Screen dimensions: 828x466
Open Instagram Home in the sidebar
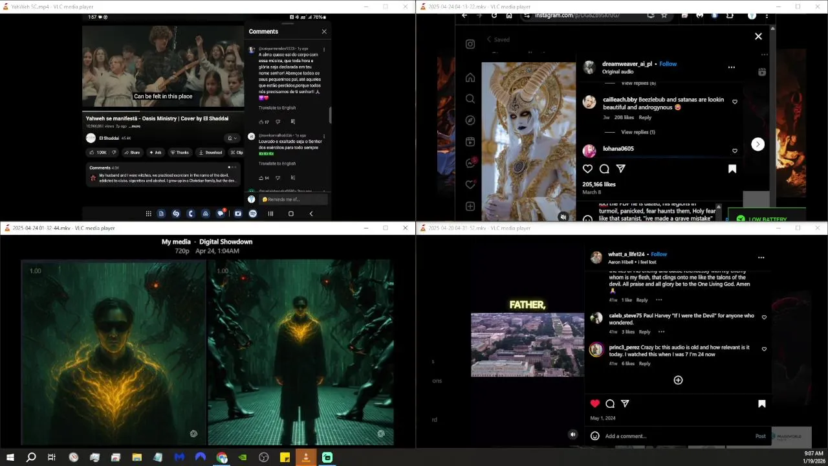[470, 78]
